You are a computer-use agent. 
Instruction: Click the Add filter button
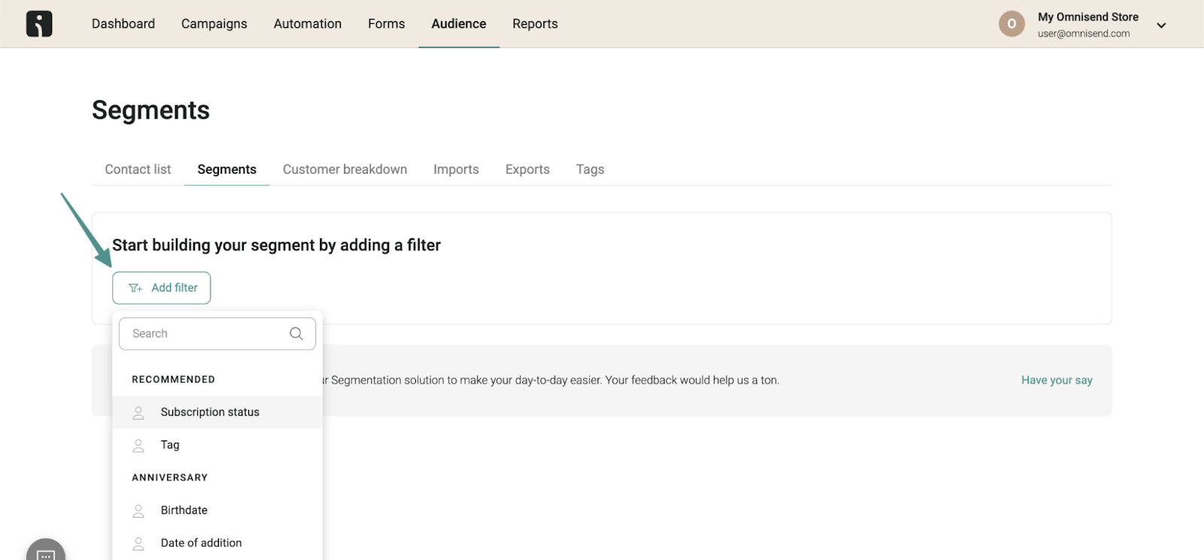pos(162,288)
